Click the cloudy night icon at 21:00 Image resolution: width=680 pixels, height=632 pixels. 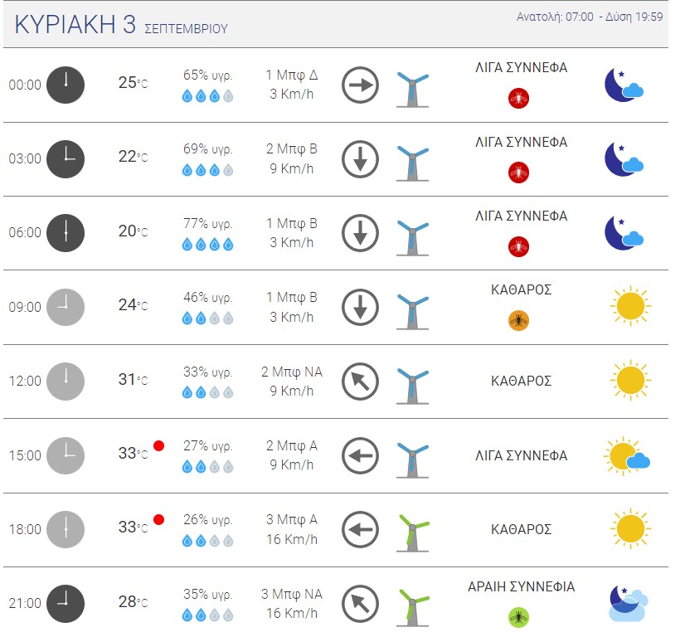click(x=628, y=603)
